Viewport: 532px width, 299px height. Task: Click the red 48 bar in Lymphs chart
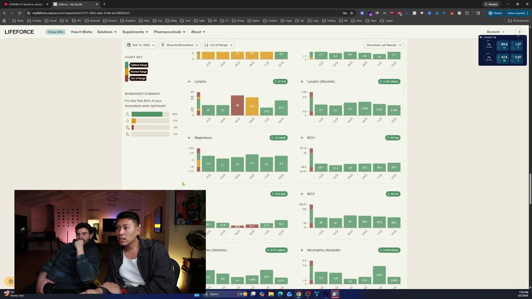click(237, 105)
